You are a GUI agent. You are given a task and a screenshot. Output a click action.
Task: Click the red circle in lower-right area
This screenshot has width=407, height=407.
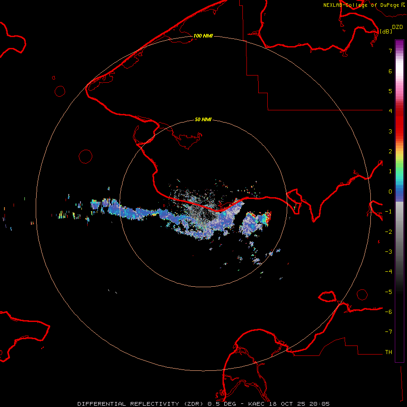pos(362,294)
